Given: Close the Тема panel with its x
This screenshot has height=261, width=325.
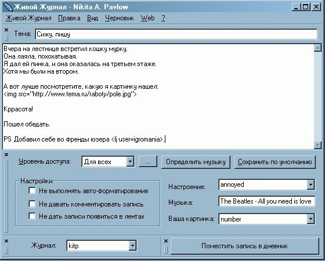Looking at the screenshot, I should click(6, 30).
